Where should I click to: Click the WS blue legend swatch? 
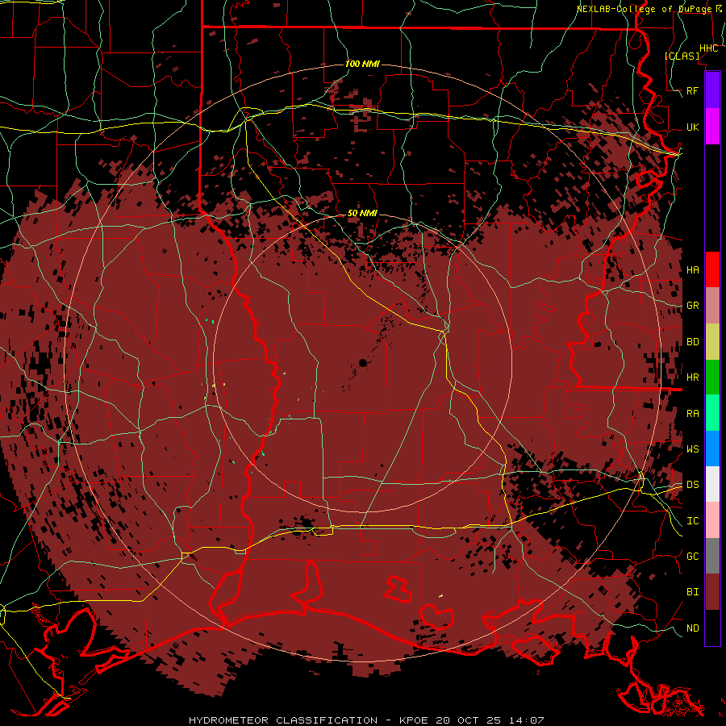(x=712, y=449)
